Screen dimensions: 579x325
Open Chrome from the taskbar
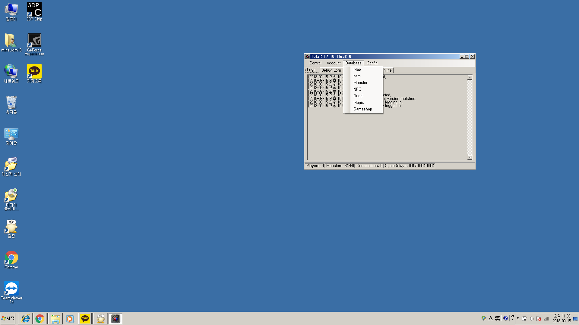(40, 319)
